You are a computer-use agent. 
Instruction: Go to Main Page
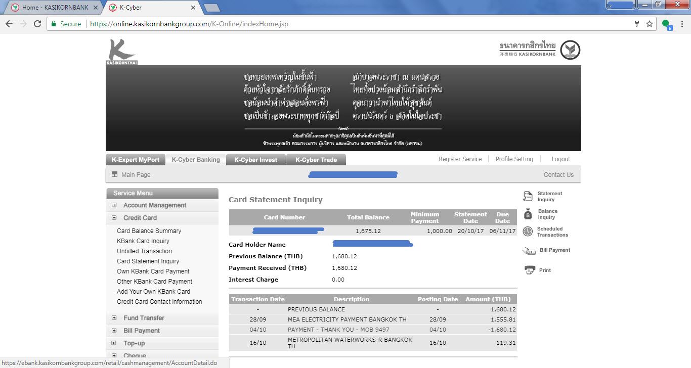coord(136,175)
